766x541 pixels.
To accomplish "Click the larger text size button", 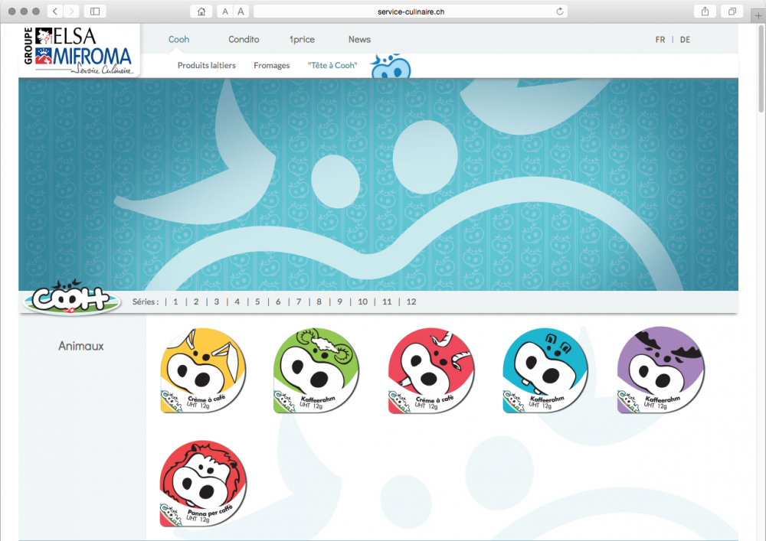I will point(242,11).
